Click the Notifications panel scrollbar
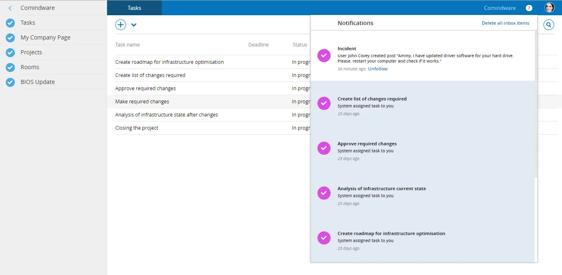Screen dimensions: 562x275 click(x=536, y=105)
